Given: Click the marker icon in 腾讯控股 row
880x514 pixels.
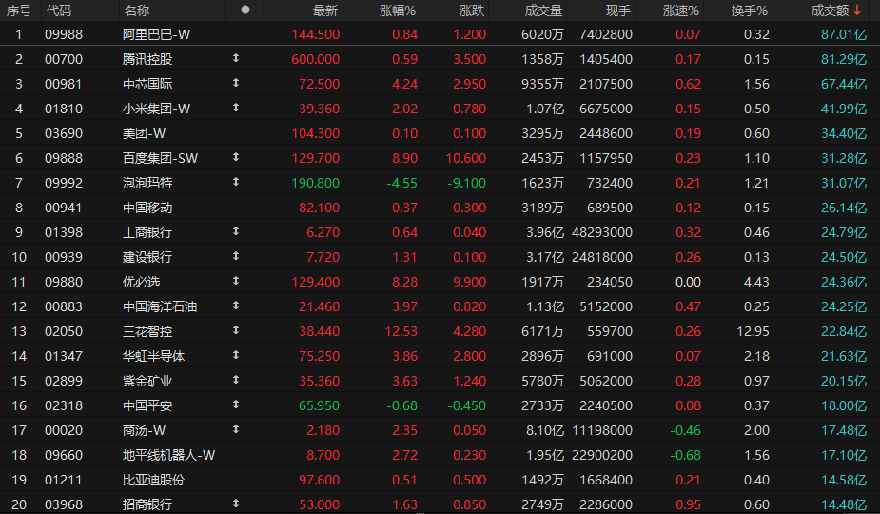Looking at the screenshot, I should (x=236, y=58).
